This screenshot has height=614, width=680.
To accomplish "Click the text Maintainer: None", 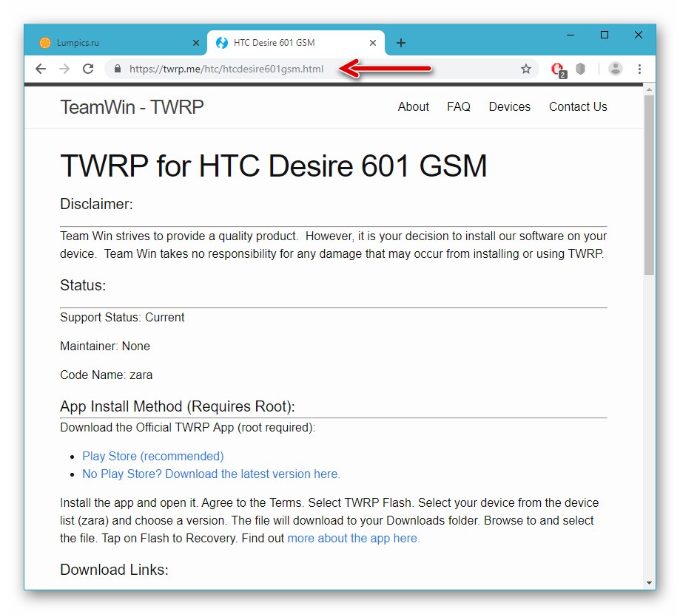I will pyautogui.click(x=105, y=347).
